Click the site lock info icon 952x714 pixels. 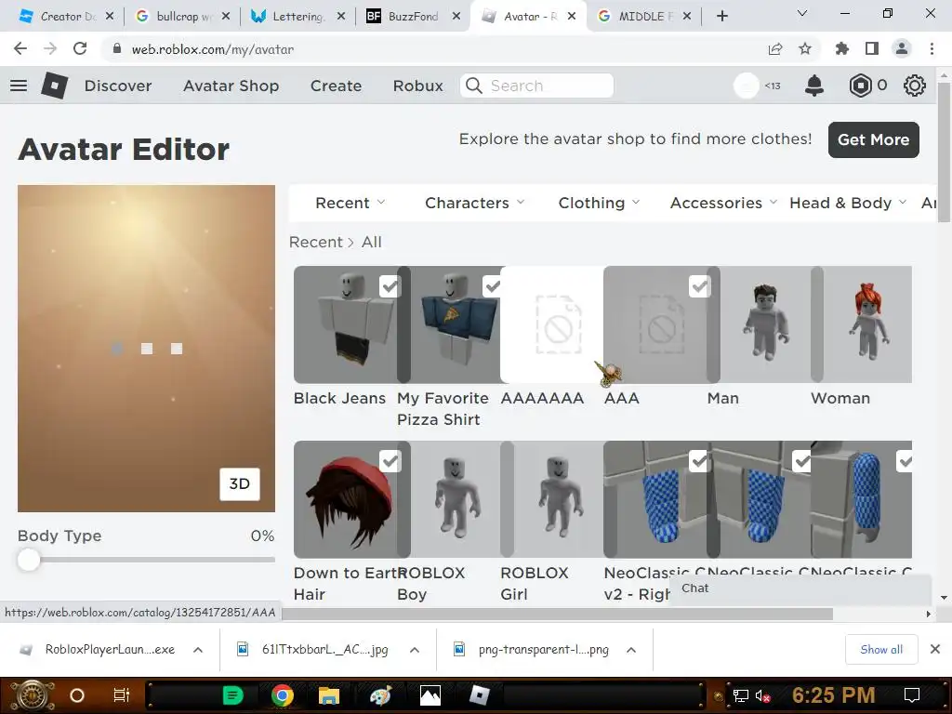[x=117, y=48]
